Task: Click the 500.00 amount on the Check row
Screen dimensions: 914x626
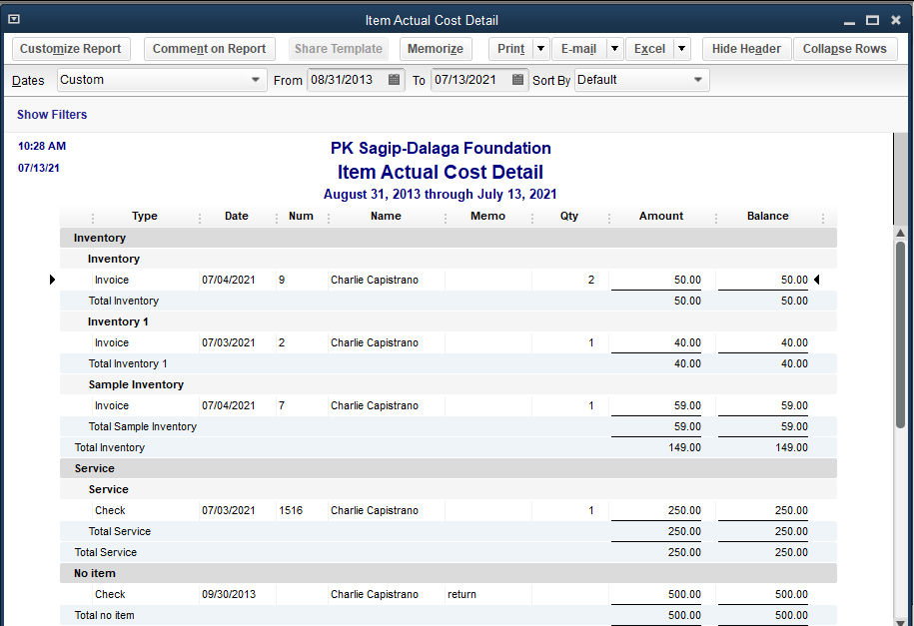Action: (x=684, y=594)
